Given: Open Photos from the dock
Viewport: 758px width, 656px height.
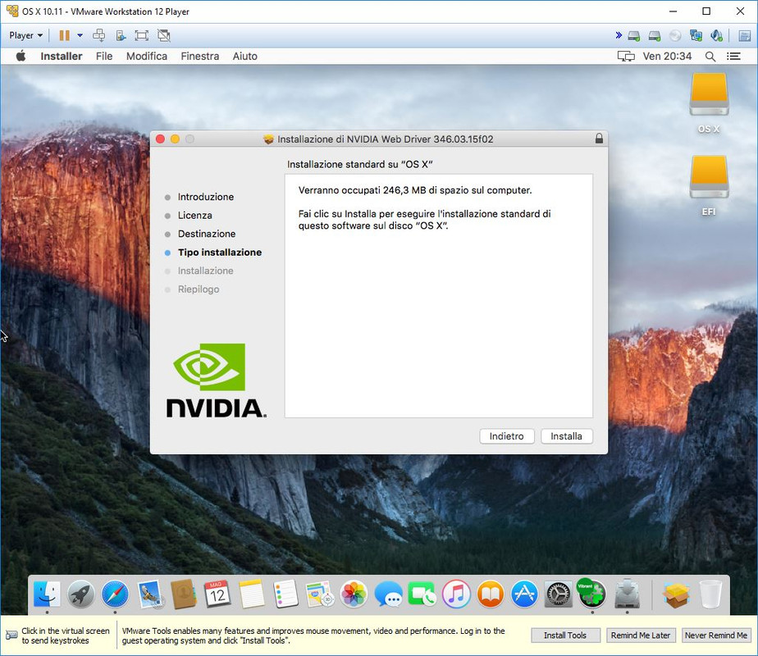Looking at the screenshot, I should point(354,594).
